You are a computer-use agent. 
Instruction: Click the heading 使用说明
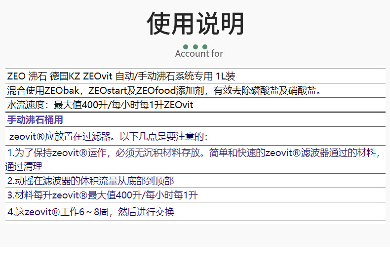click(195, 24)
